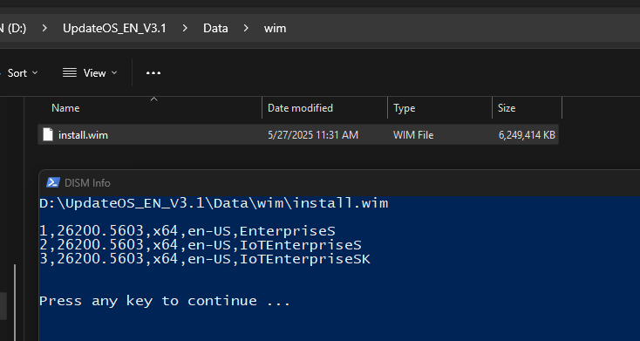Go to UpdateOS_EN_V3.1 folder in the breadcrumb
Viewport: 640px width, 341px height.
[114, 28]
